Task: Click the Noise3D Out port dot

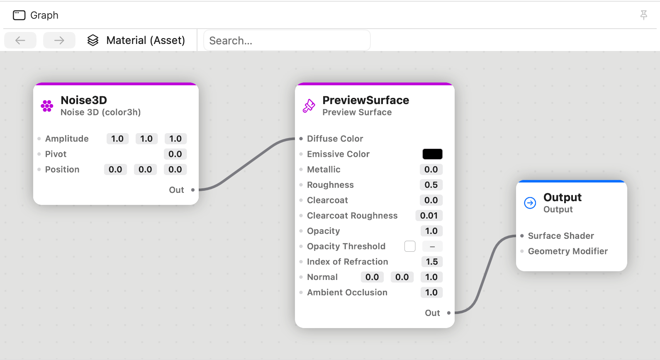Action: [193, 190]
